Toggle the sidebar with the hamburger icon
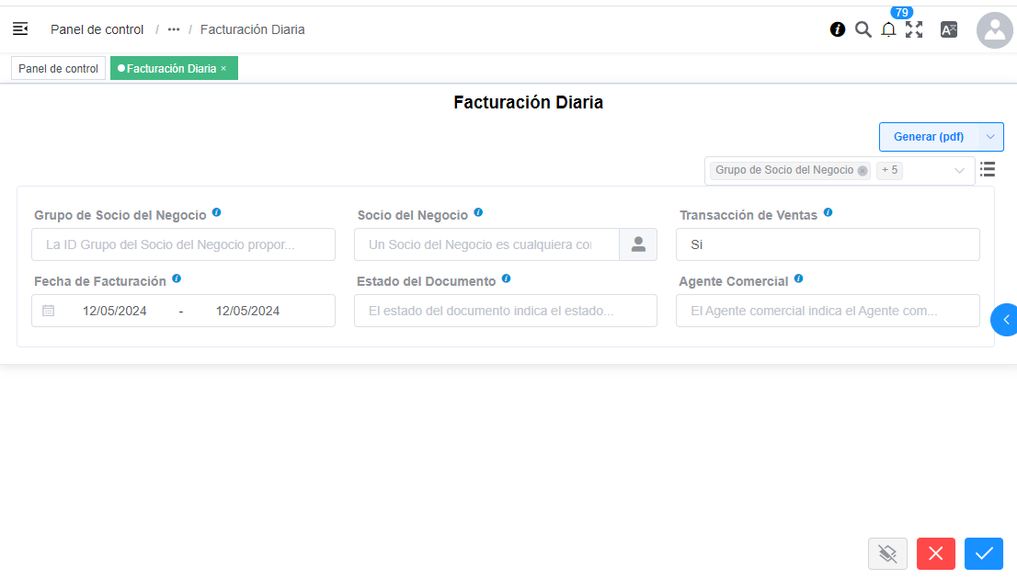 (x=20, y=28)
